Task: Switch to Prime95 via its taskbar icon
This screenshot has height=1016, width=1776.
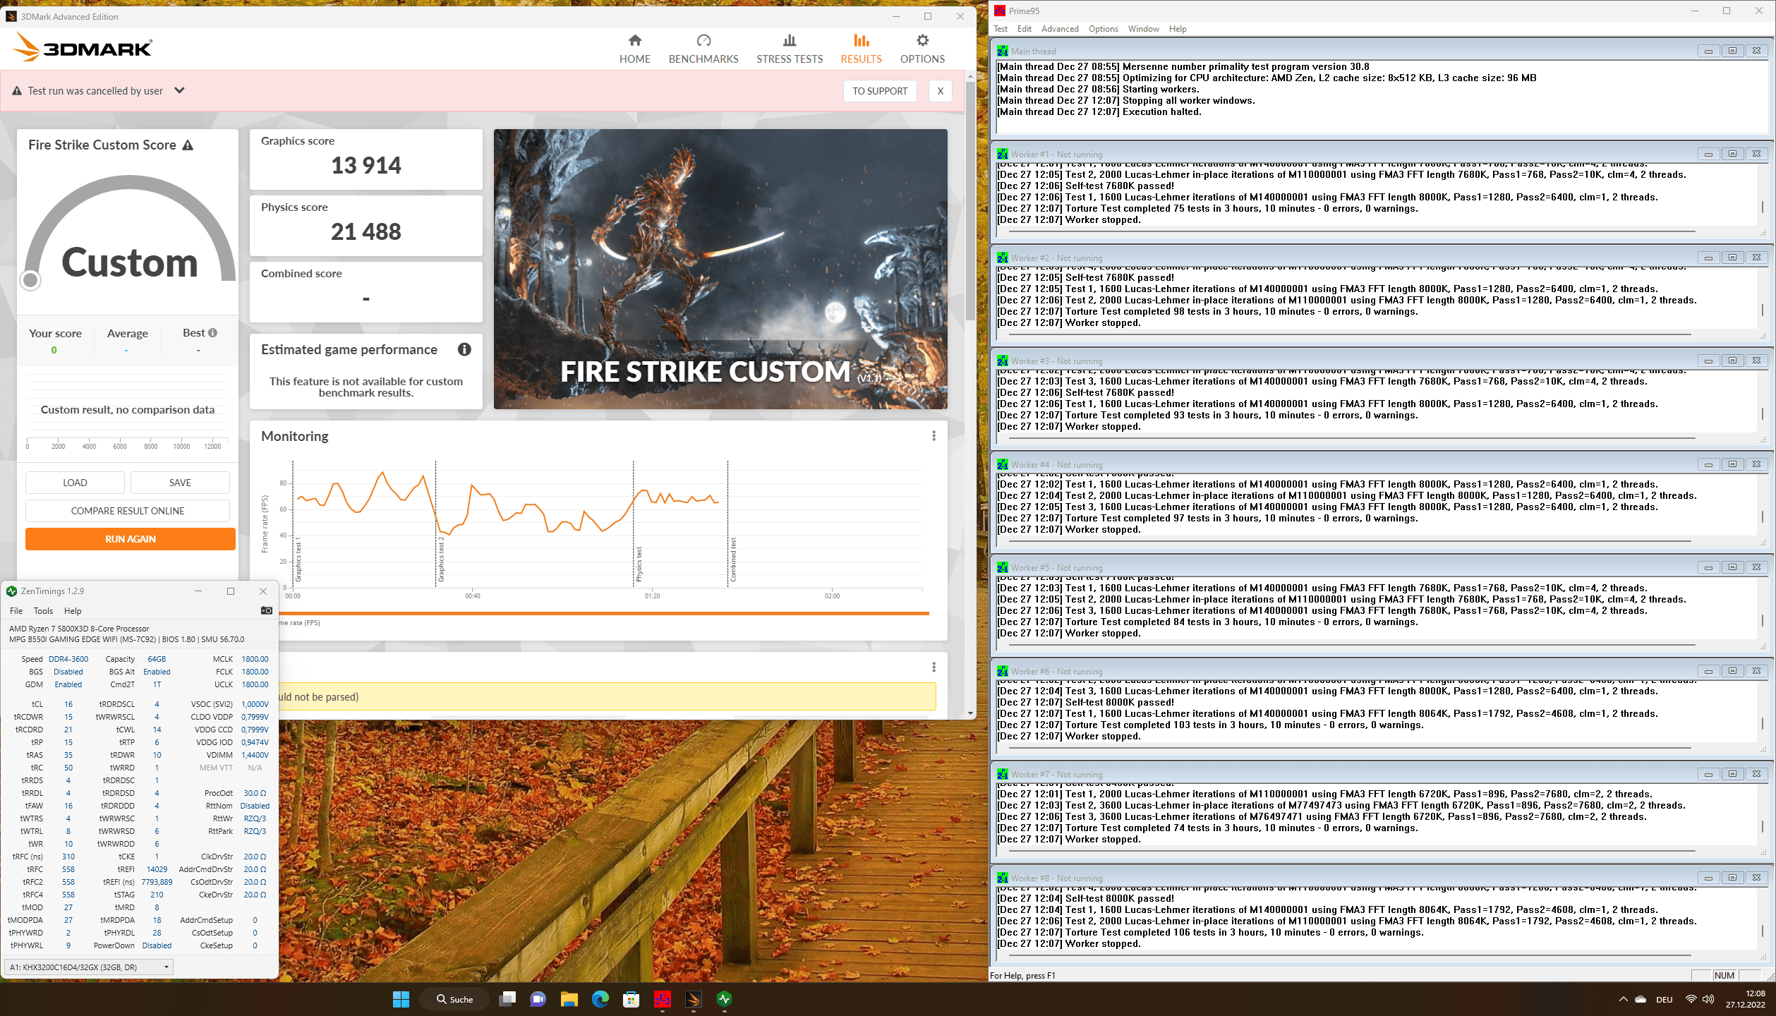Action: pos(663,999)
